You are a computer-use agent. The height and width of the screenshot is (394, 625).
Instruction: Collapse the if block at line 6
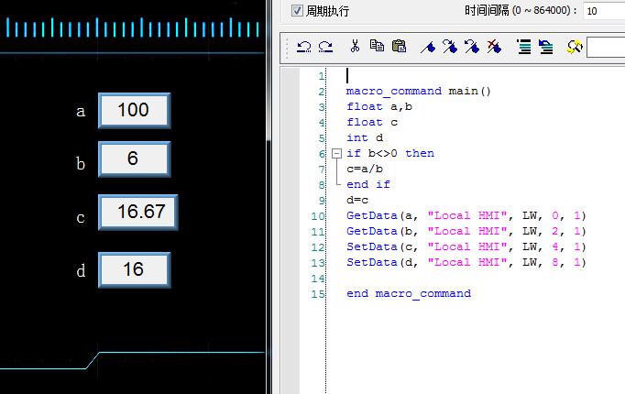tap(335, 153)
